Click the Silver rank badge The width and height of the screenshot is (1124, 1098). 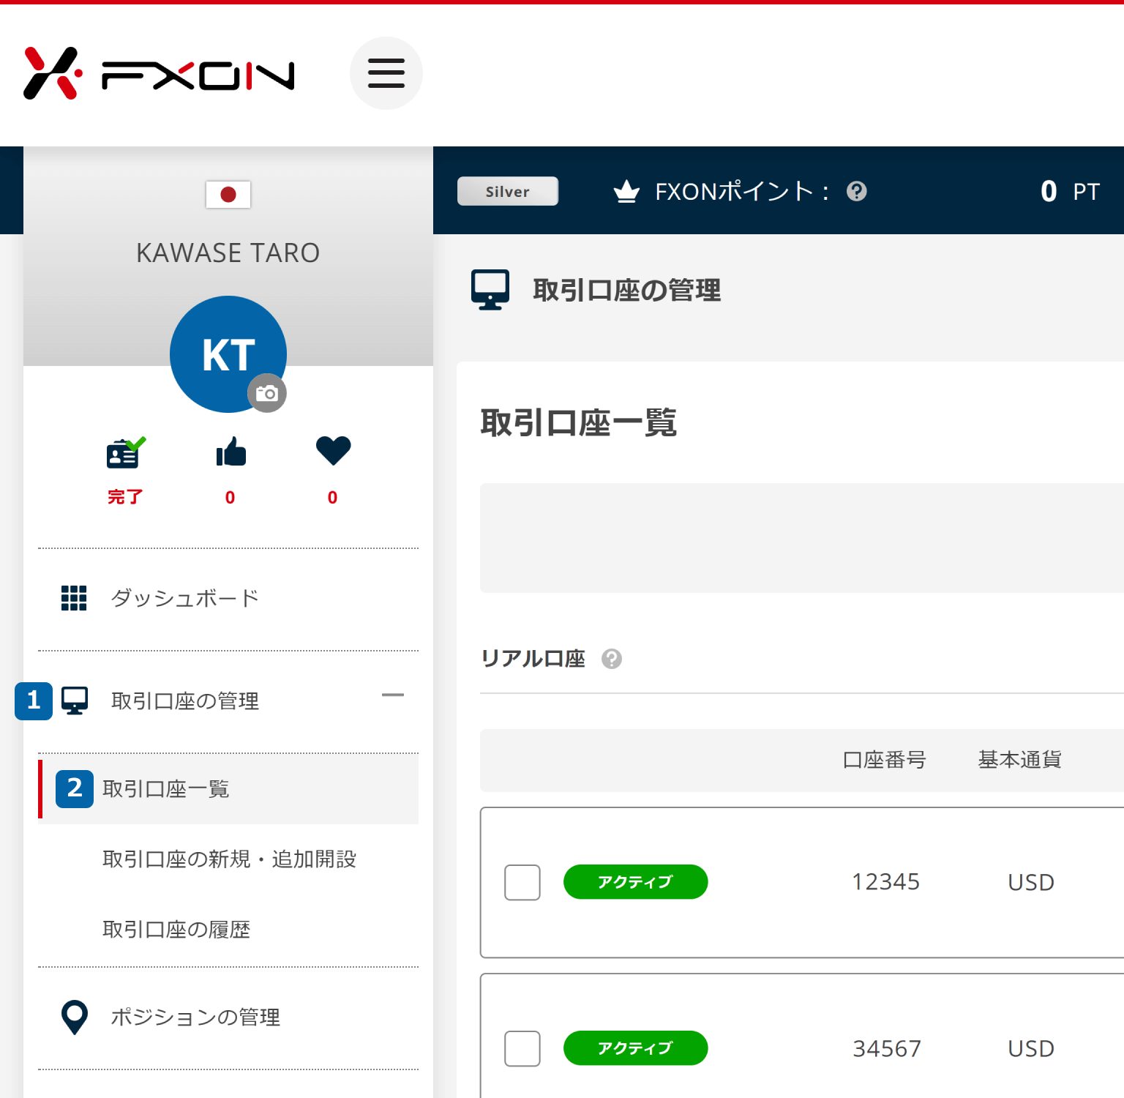pyautogui.click(x=508, y=191)
